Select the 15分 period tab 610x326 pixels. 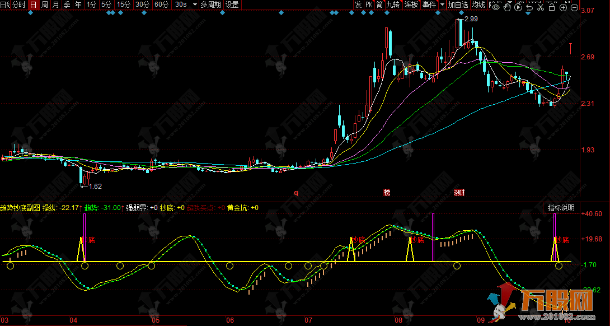point(123,4)
